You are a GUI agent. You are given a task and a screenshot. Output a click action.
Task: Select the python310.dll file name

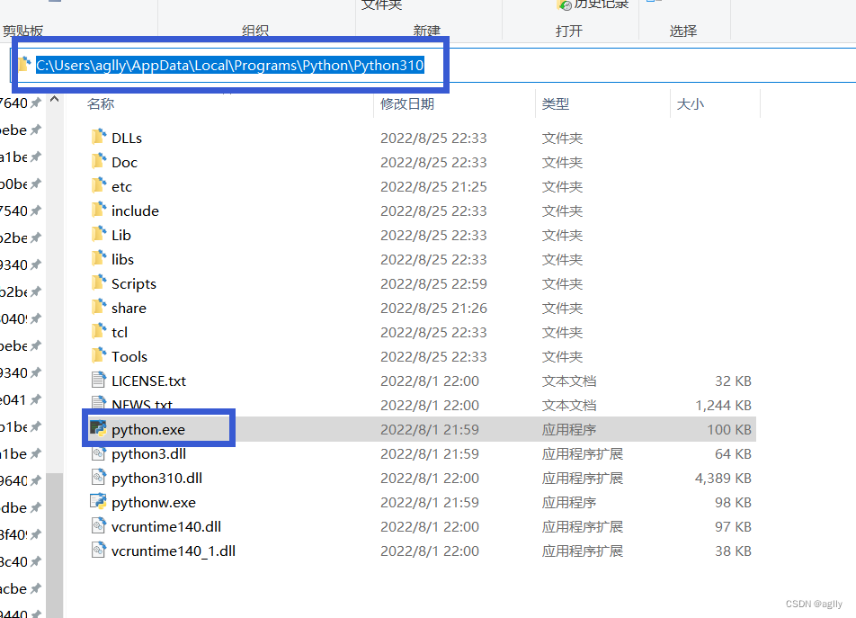(x=156, y=479)
